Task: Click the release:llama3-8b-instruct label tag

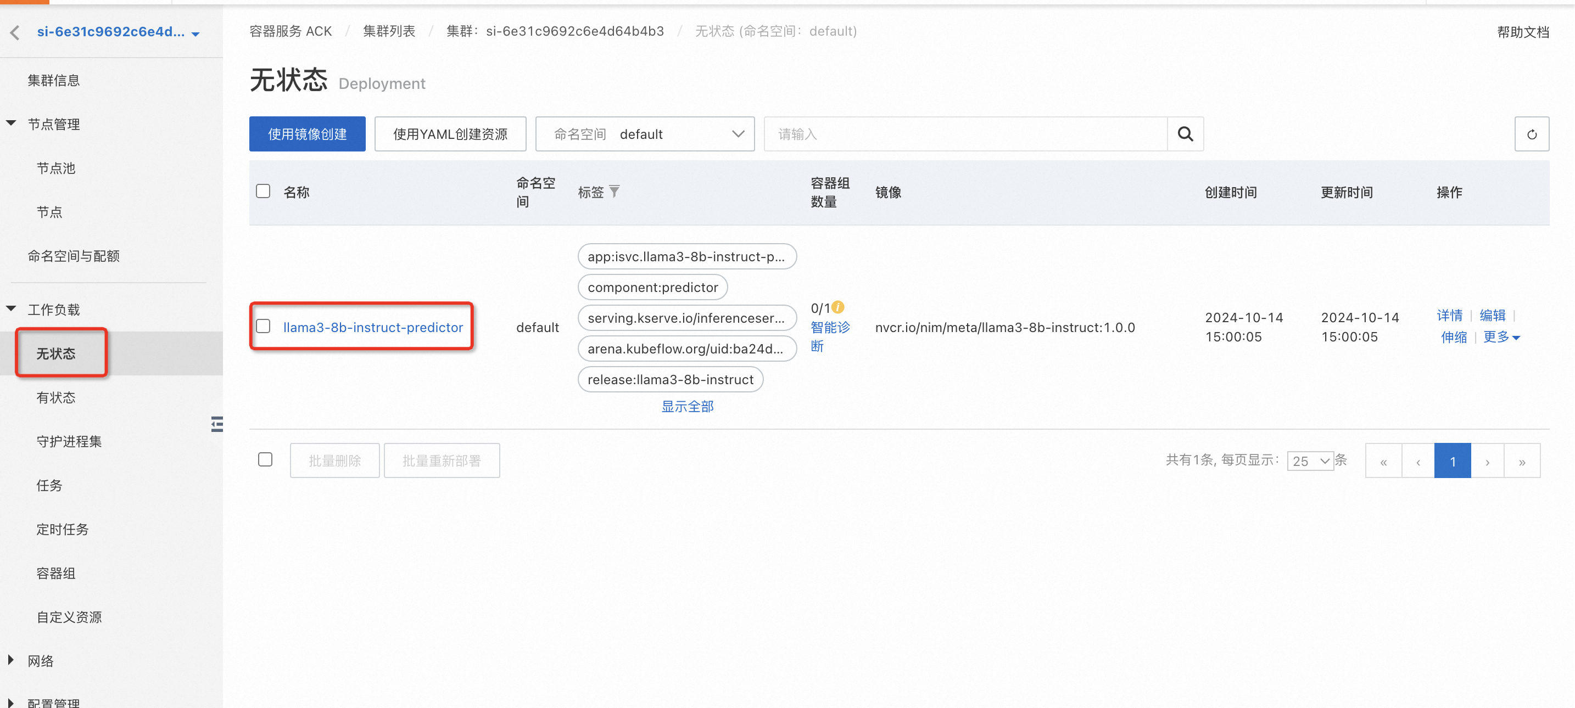Action: pos(670,379)
